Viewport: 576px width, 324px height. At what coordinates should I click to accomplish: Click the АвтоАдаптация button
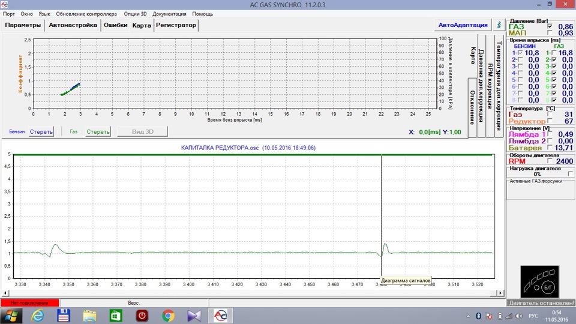(463, 25)
